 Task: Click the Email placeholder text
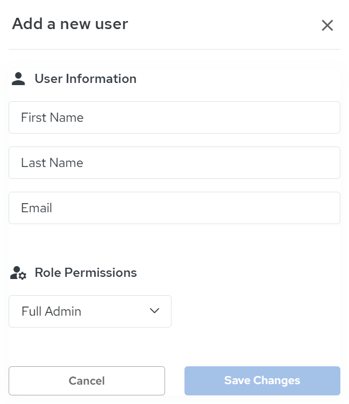[x=37, y=208]
